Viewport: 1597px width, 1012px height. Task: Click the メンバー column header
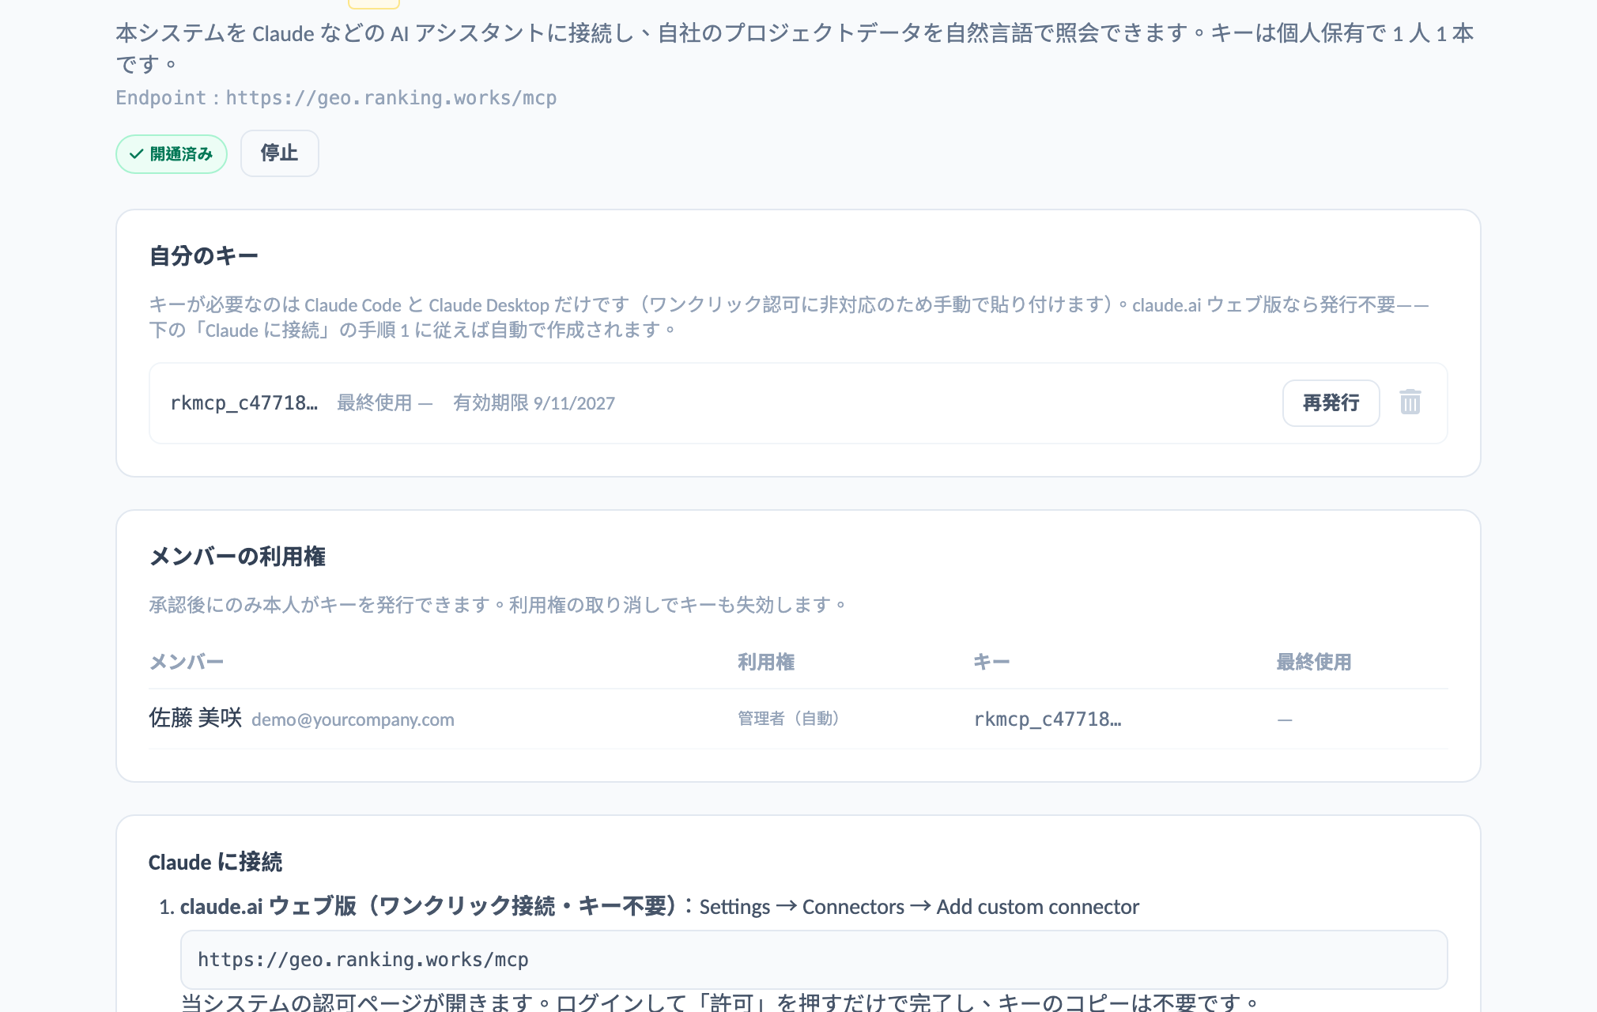click(x=187, y=663)
